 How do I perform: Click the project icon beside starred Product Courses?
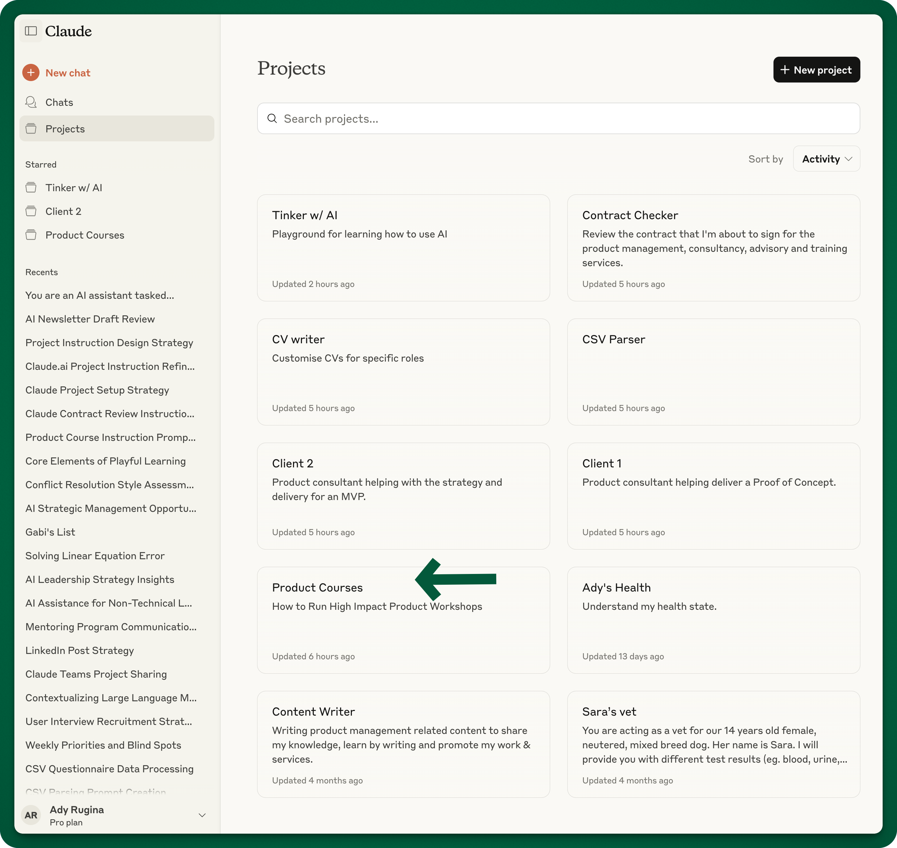coord(31,235)
